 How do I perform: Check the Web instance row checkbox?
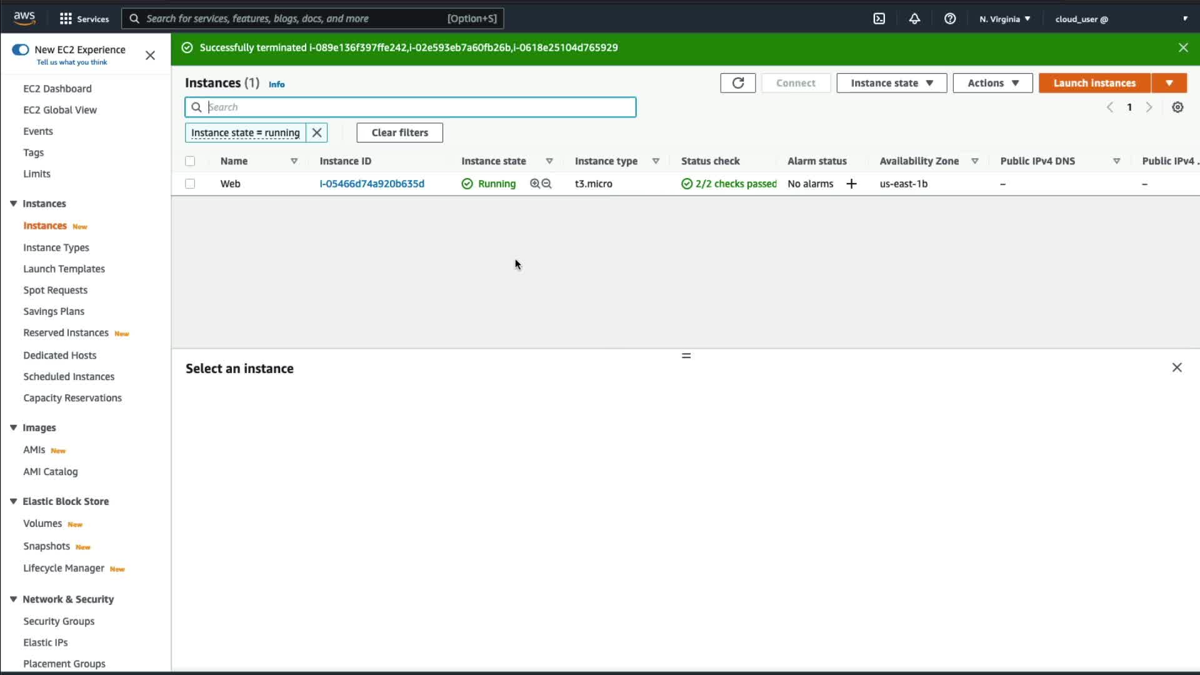click(190, 184)
